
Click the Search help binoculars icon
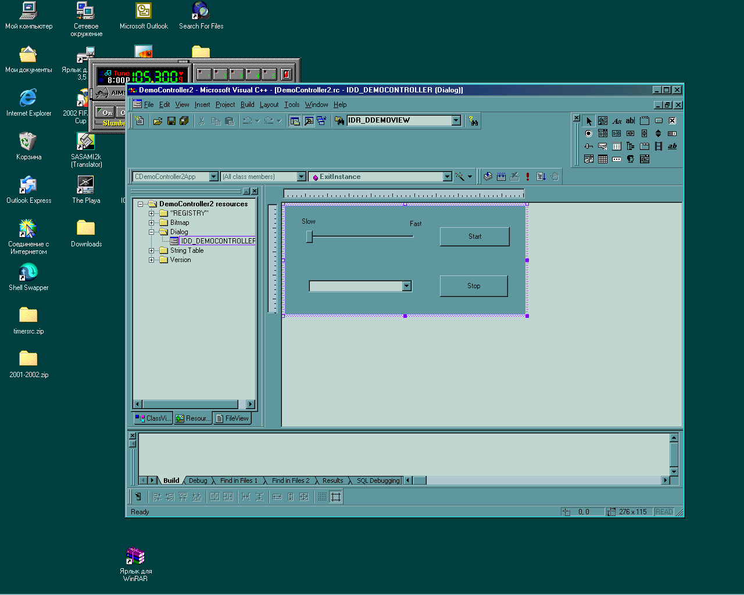(474, 121)
